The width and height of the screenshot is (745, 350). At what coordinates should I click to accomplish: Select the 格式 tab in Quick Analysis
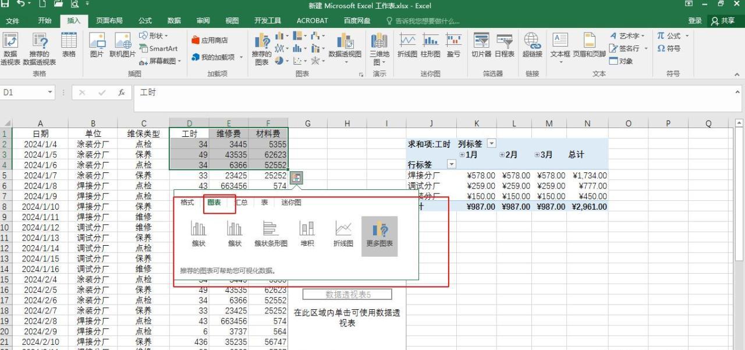[187, 203]
